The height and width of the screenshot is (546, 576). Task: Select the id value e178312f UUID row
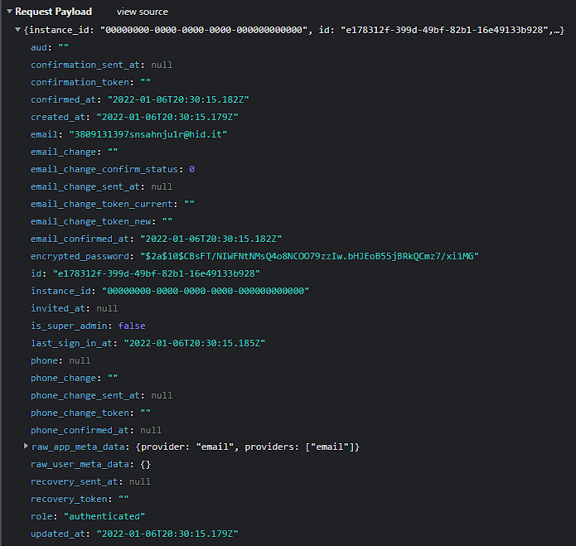point(145,273)
